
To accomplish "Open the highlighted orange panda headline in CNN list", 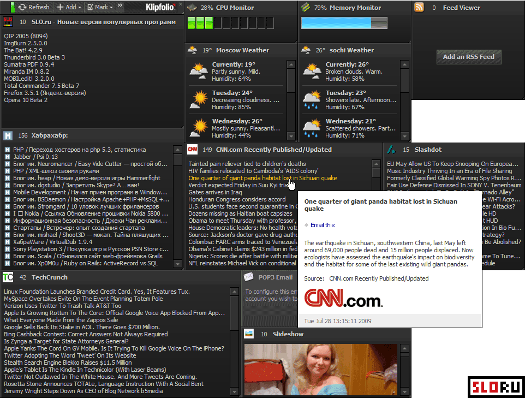I will (262, 178).
